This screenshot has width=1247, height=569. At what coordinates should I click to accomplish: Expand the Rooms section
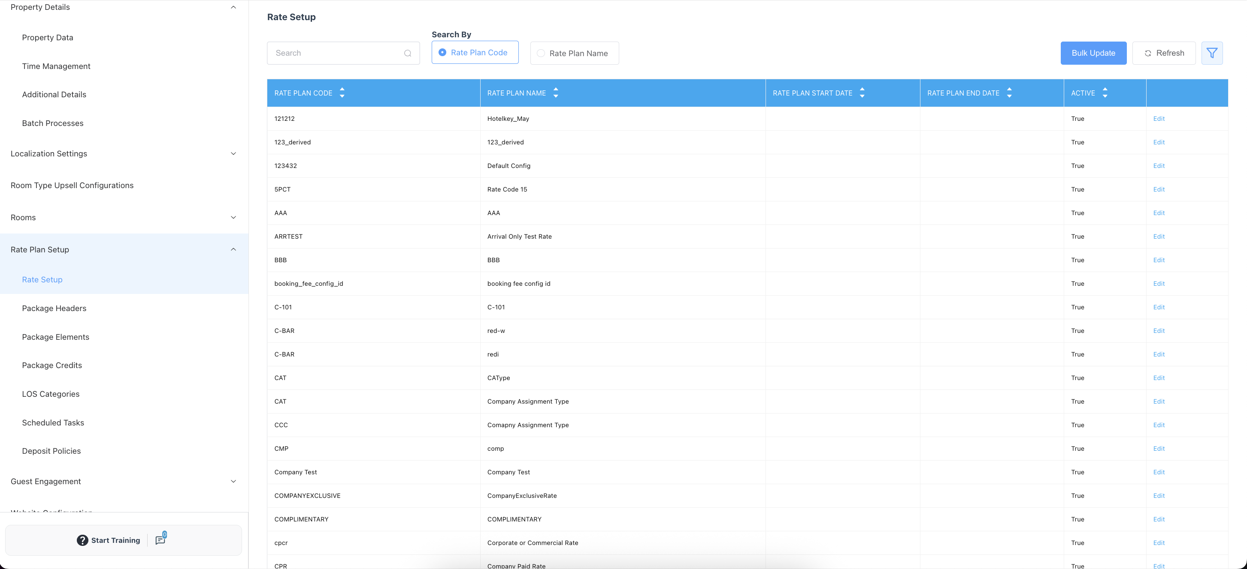[x=233, y=218]
